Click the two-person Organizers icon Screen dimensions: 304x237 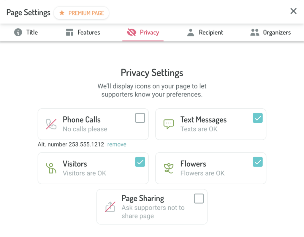pyautogui.click(x=255, y=32)
